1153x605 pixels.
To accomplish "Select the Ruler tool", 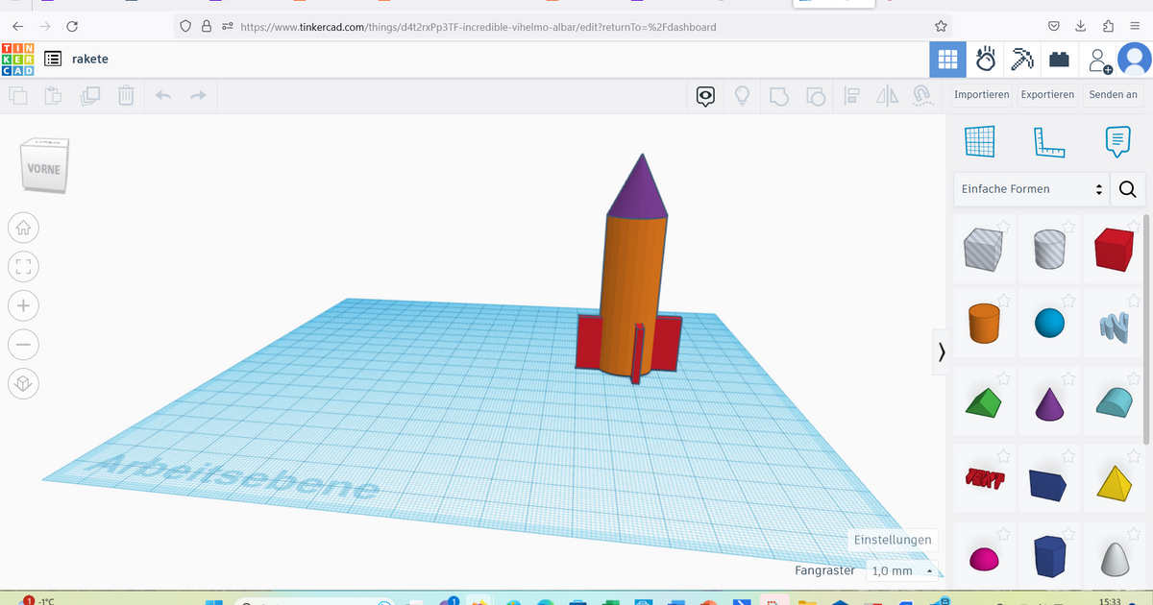I will (1048, 142).
